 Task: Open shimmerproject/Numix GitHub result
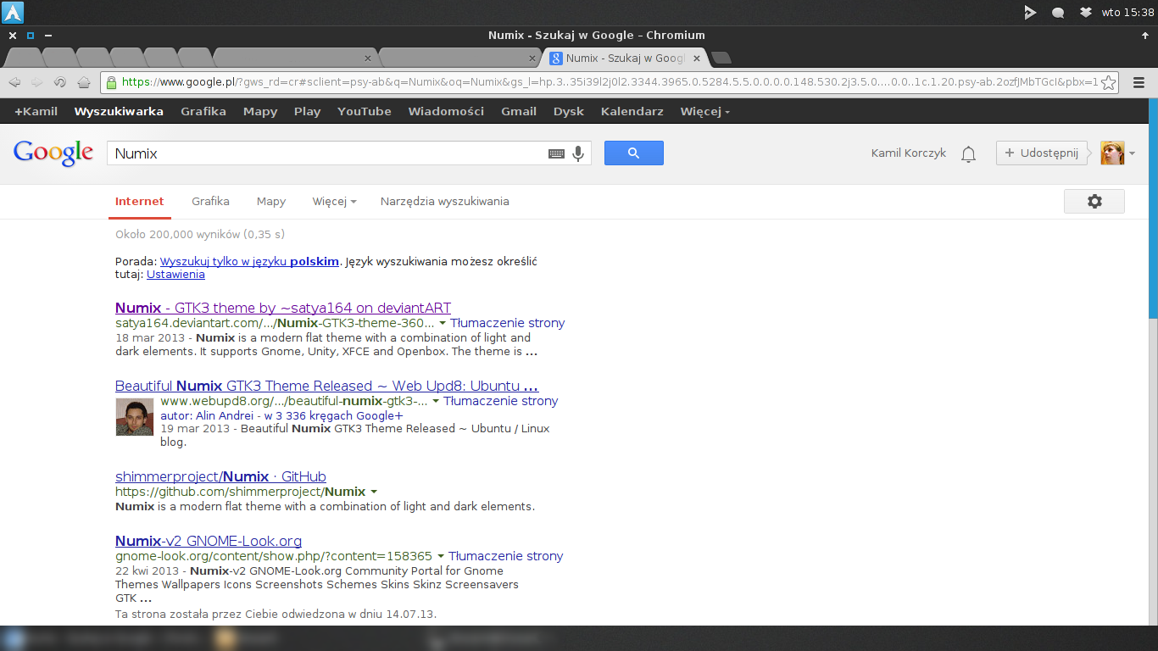(x=220, y=476)
